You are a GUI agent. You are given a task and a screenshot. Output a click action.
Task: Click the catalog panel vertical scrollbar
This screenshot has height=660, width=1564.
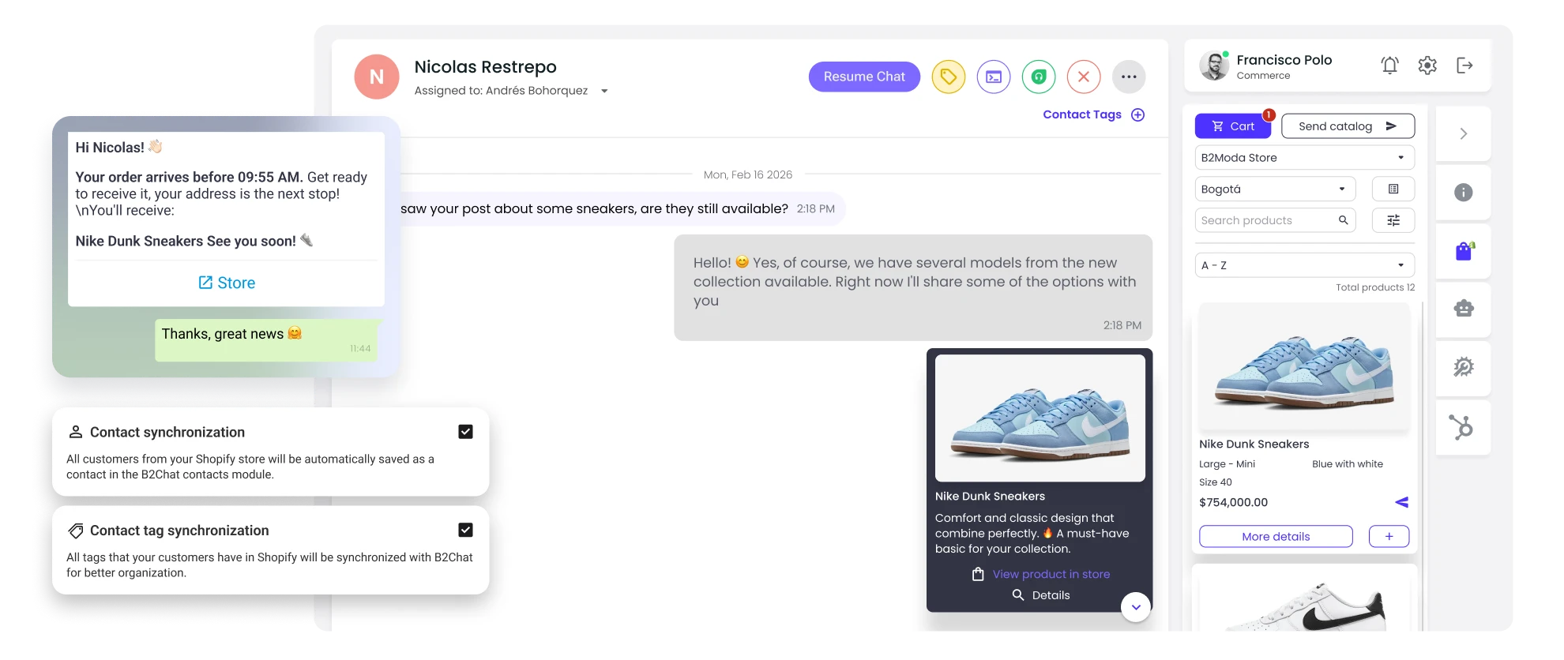pos(1422,466)
